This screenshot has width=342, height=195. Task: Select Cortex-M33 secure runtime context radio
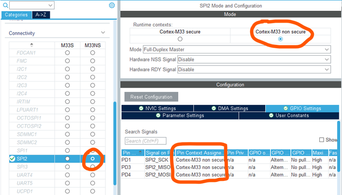180,39
